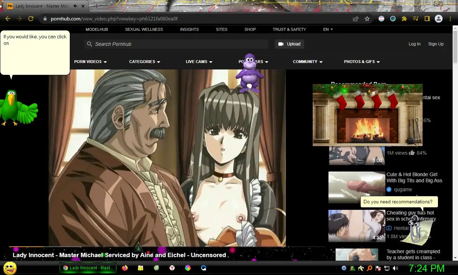Click the smiley face start button
The width and height of the screenshot is (458, 275).
pyautogui.click(x=10, y=268)
